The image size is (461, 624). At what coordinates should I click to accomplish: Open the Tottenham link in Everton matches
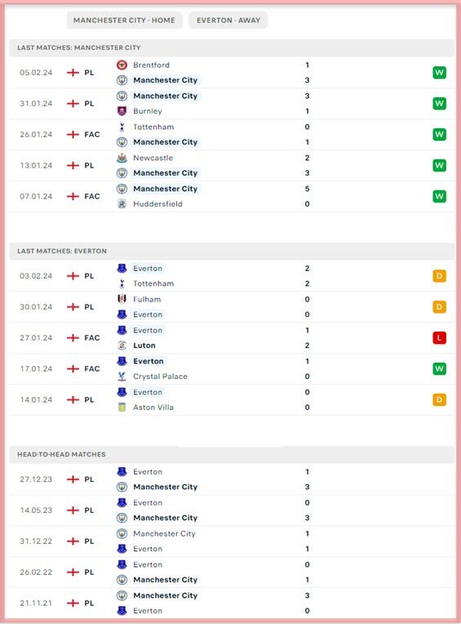point(153,283)
